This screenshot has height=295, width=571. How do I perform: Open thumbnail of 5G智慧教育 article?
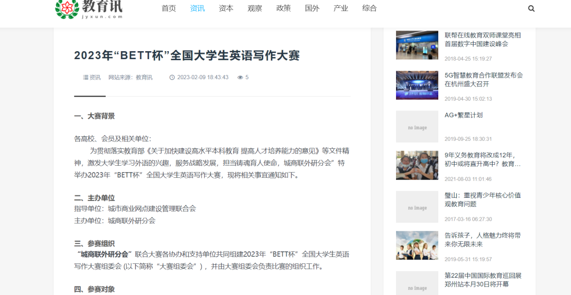tap(417, 85)
